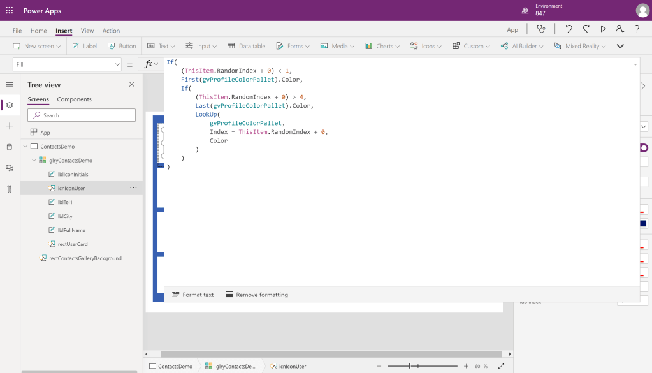652x373 pixels.
Task: Open the Data sources sidebar icon
Action: coord(10,147)
